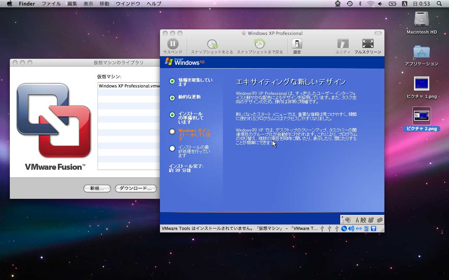449x280 pixels.
Task: Open Spotlight search magnifier
Action: (x=439, y=3)
